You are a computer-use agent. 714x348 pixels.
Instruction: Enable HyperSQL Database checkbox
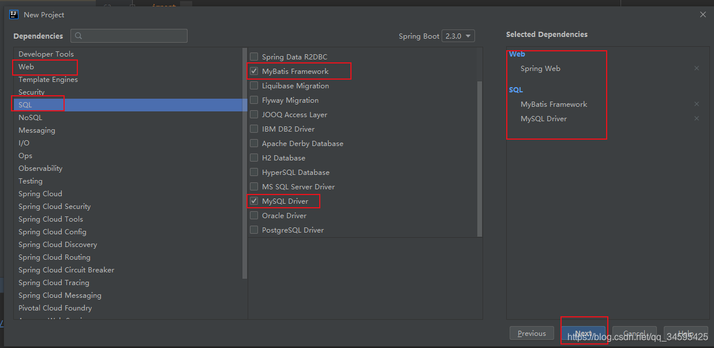tap(254, 172)
